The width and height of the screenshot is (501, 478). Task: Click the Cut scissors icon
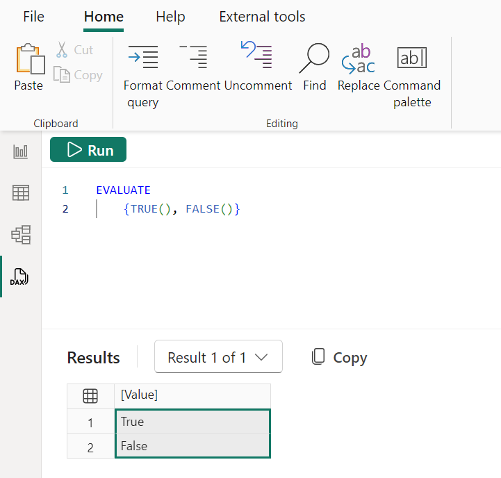[62, 49]
